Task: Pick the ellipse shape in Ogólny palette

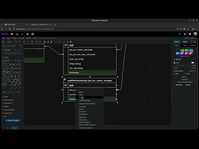Action: click(x=19, y=61)
